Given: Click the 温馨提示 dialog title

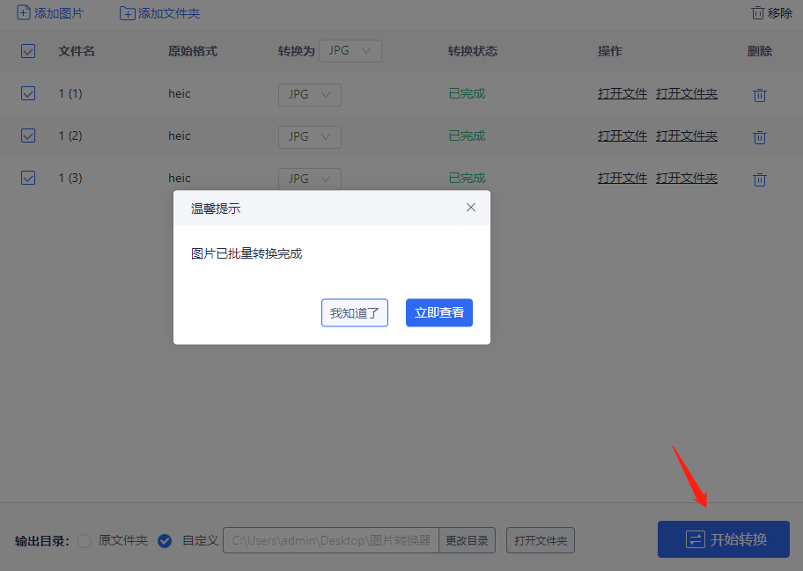Looking at the screenshot, I should click(216, 209).
